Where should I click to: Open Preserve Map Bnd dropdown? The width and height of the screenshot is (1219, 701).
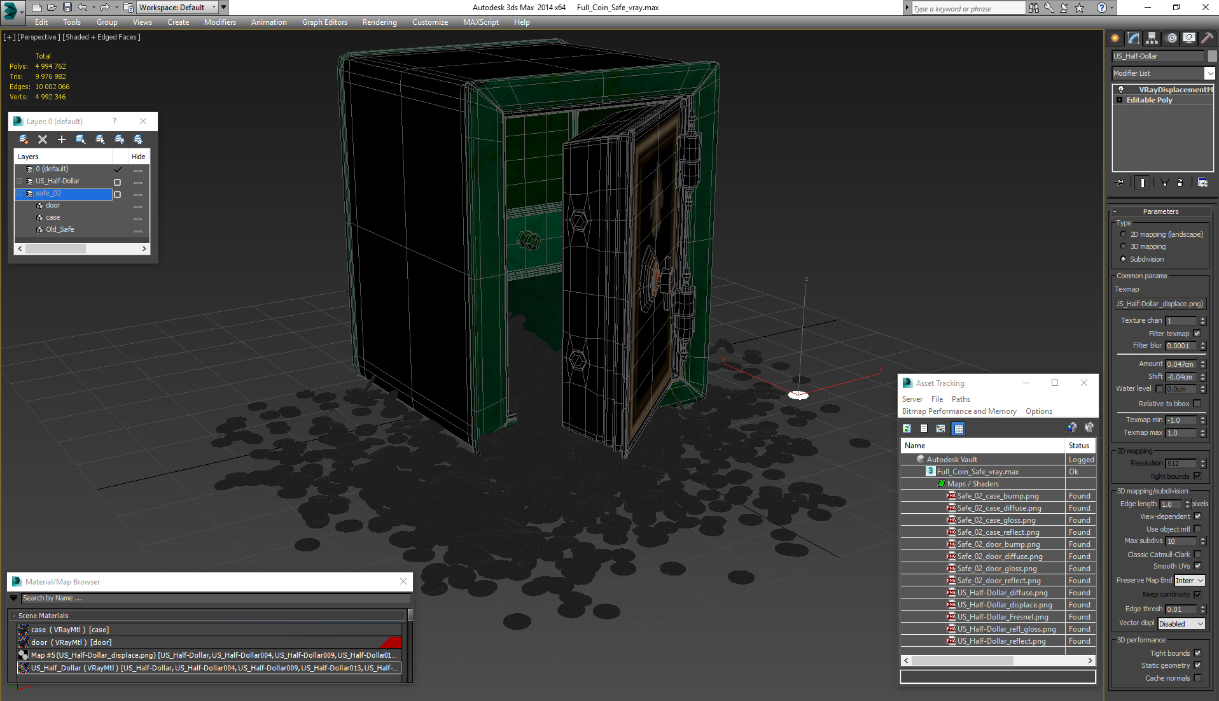click(1189, 581)
